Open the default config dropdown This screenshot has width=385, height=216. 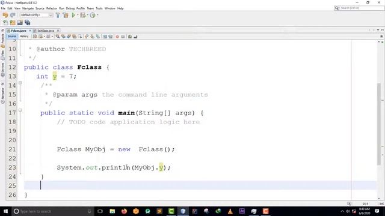[x=36, y=15]
